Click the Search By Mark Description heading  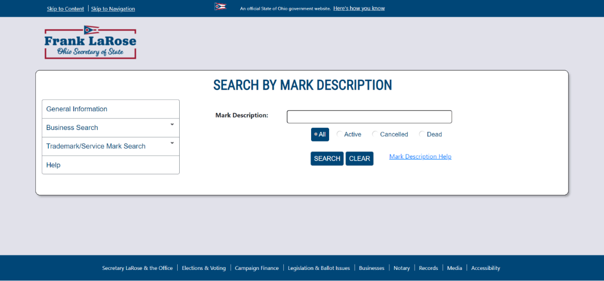click(x=303, y=85)
